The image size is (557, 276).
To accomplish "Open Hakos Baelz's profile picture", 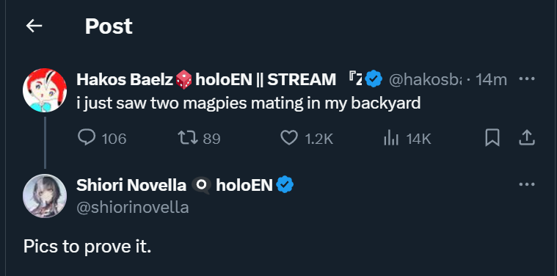I will (45, 90).
